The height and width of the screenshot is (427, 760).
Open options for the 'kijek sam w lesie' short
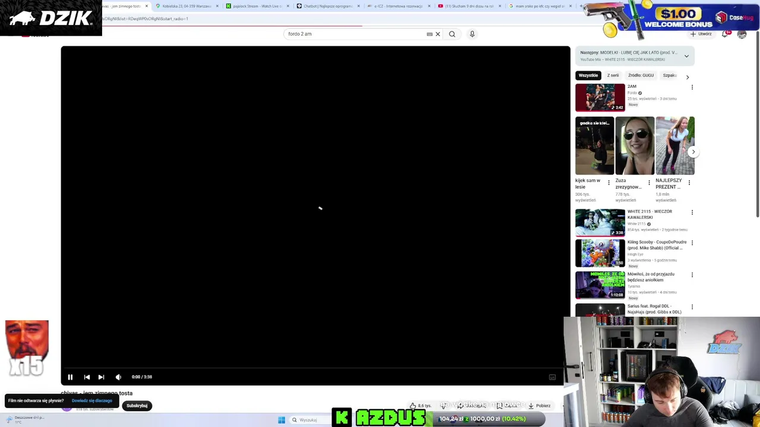coord(609,183)
